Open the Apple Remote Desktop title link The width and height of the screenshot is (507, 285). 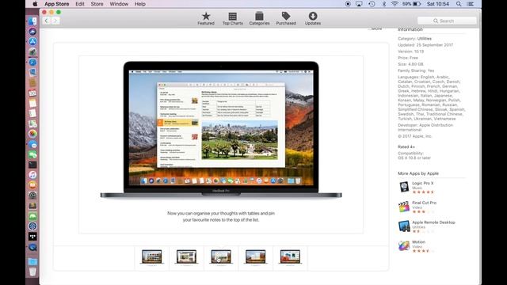pos(433,222)
